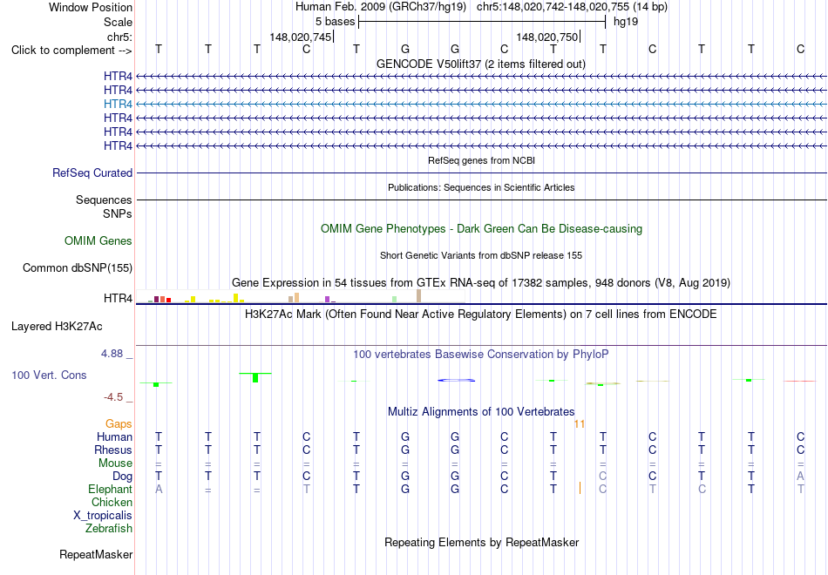Click the "RefSeq Curated" track label
Viewport: 828px width, 575px height.
click(92, 173)
